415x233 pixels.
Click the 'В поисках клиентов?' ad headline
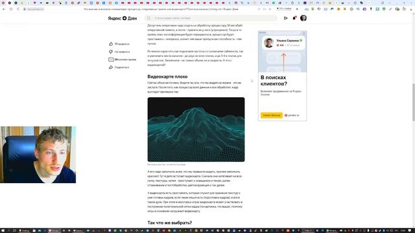pos(274,80)
